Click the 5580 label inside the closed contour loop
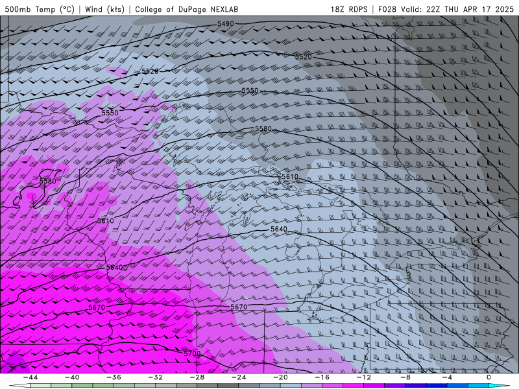The image size is (519, 389). (x=47, y=181)
